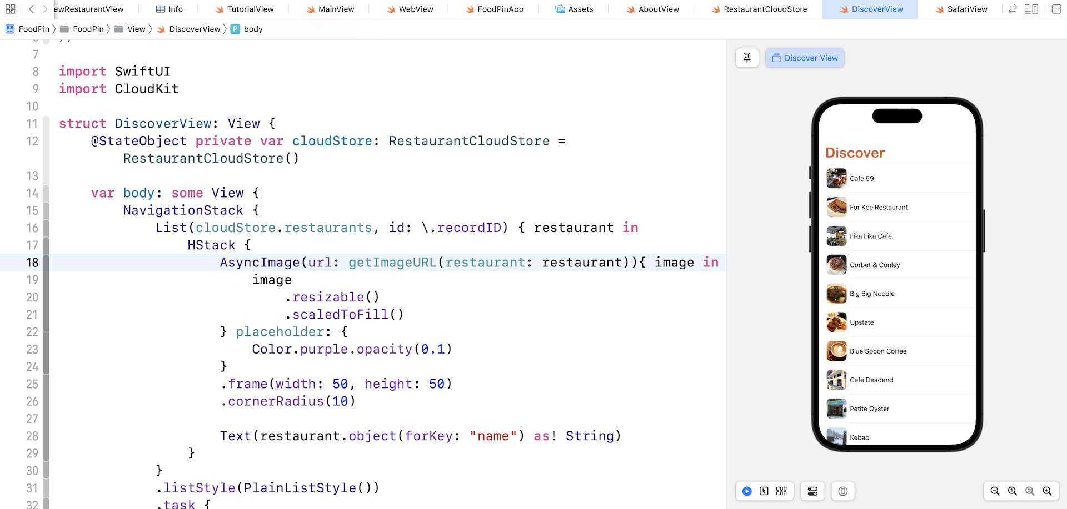The height and width of the screenshot is (509, 1067).
Task: Zoom the preview to fit
Action: click(1030, 491)
